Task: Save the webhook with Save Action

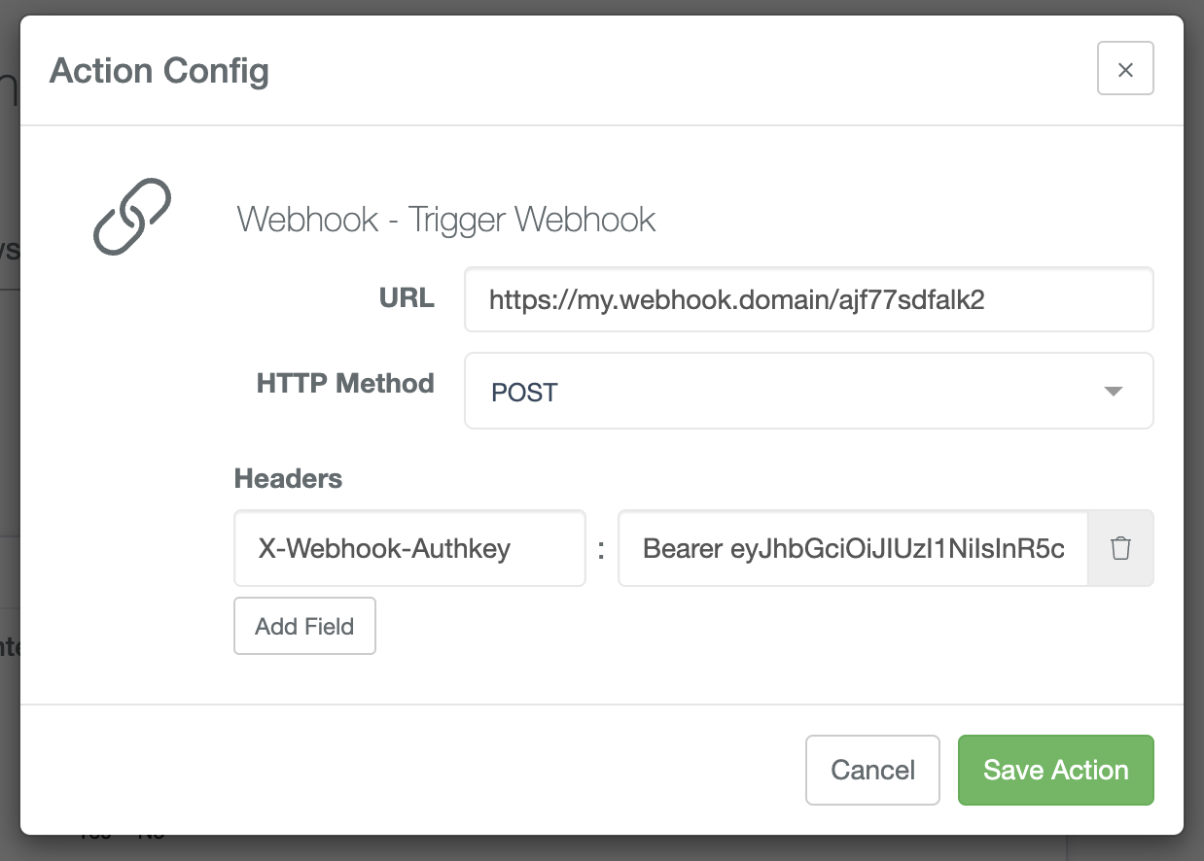Action: point(1056,770)
